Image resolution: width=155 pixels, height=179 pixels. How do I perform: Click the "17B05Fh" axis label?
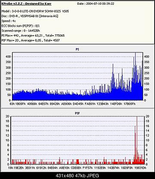129,104
